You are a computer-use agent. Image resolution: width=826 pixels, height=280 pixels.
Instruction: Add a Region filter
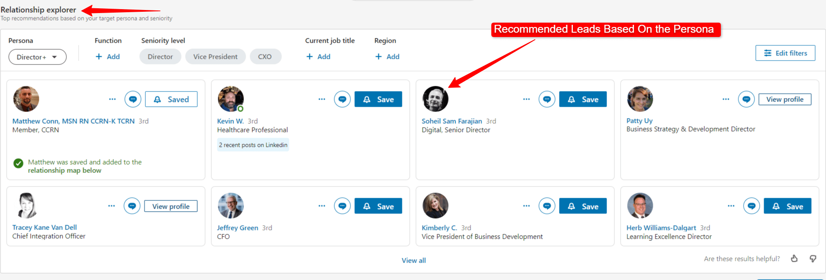pyautogui.click(x=387, y=57)
